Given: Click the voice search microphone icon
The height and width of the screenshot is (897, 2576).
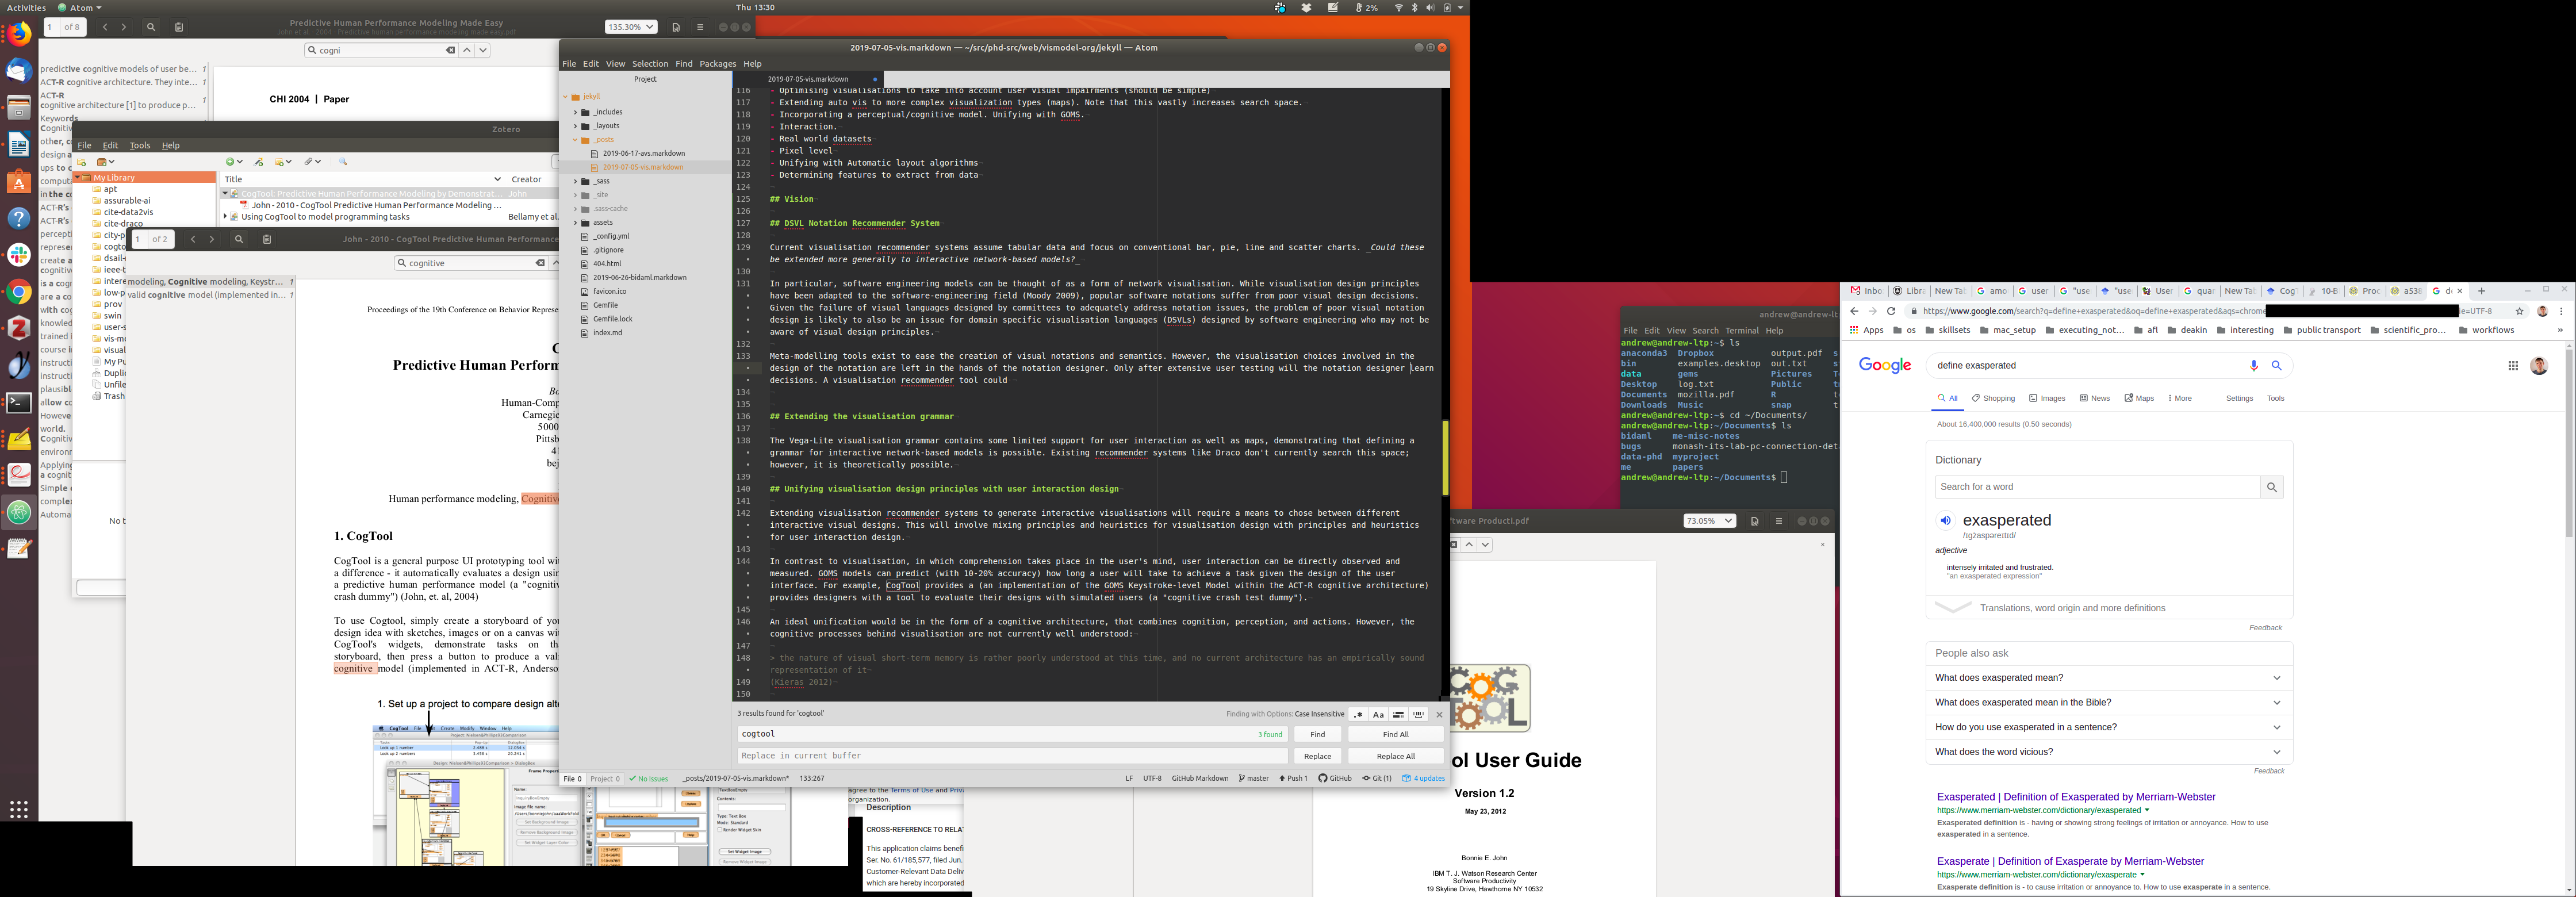Looking at the screenshot, I should pyautogui.click(x=2253, y=366).
